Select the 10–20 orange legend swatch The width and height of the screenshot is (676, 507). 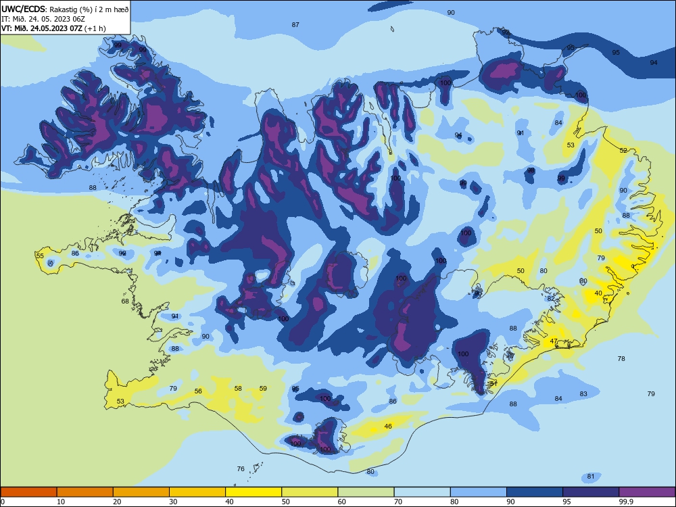tap(85, 492)
